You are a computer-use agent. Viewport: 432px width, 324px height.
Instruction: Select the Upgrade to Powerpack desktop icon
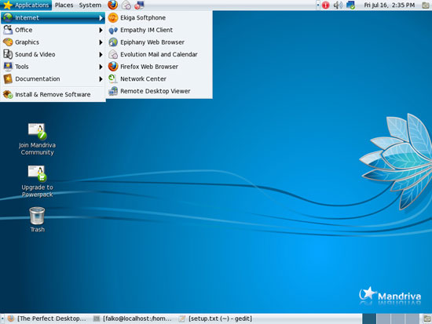point(37,181)
